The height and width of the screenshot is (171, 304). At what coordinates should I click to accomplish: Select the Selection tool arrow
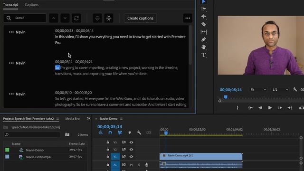click(204, 2)
